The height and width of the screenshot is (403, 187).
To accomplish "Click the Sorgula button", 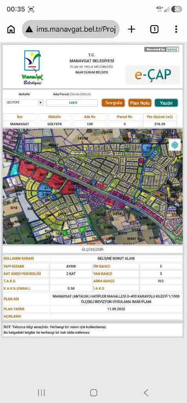I will coord(113,103).
